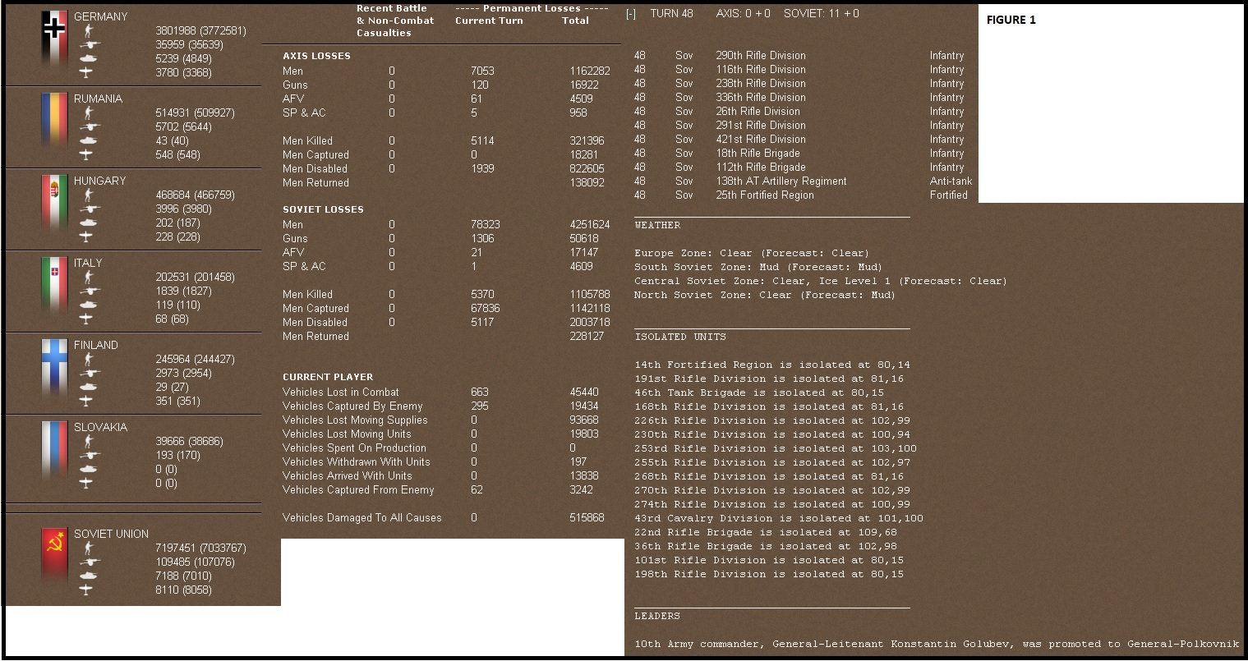Click Slovakia's soldier manpower icon
Viewport: 1248px width, 661px height.
pyautogui.click(x=88, y=442)
